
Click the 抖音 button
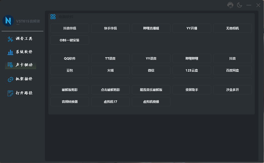click(x=233, y=59)
